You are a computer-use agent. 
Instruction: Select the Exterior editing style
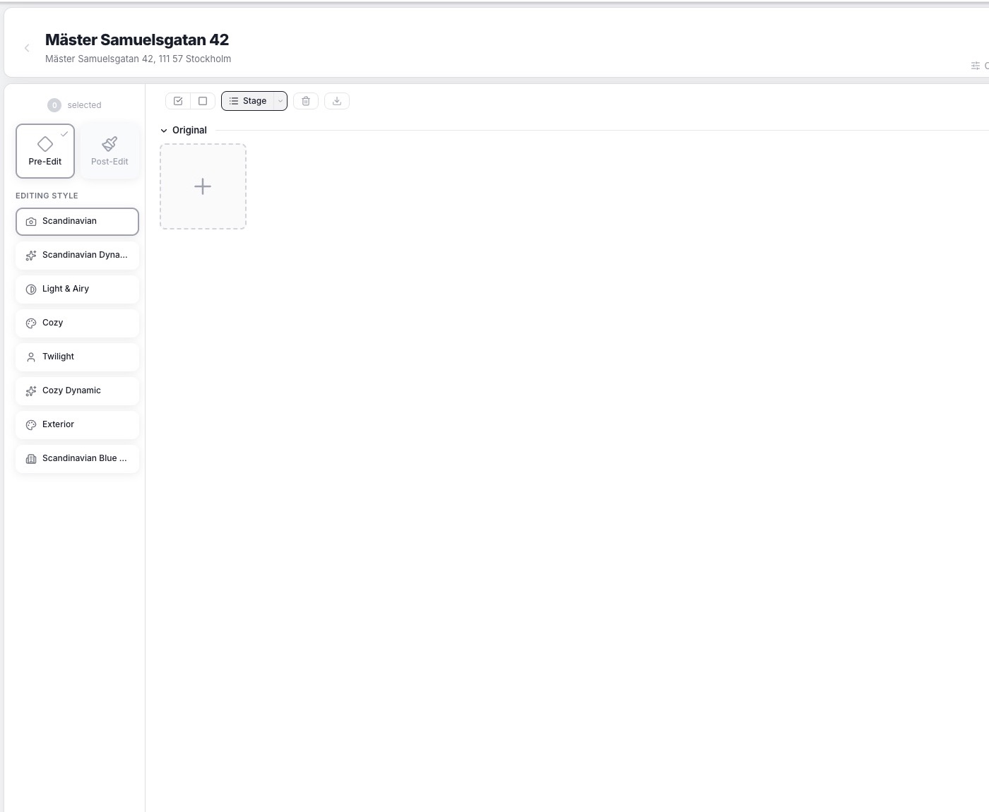(x=77, y=424)
